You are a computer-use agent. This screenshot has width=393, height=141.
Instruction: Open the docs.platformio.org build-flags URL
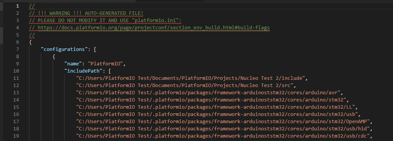[x=154, y=27]
